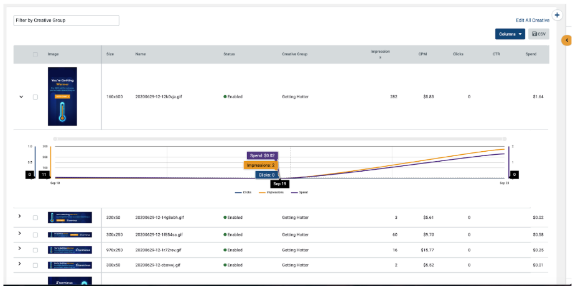Open the Columns dropdown
The image size is (573, 286).
510,34
